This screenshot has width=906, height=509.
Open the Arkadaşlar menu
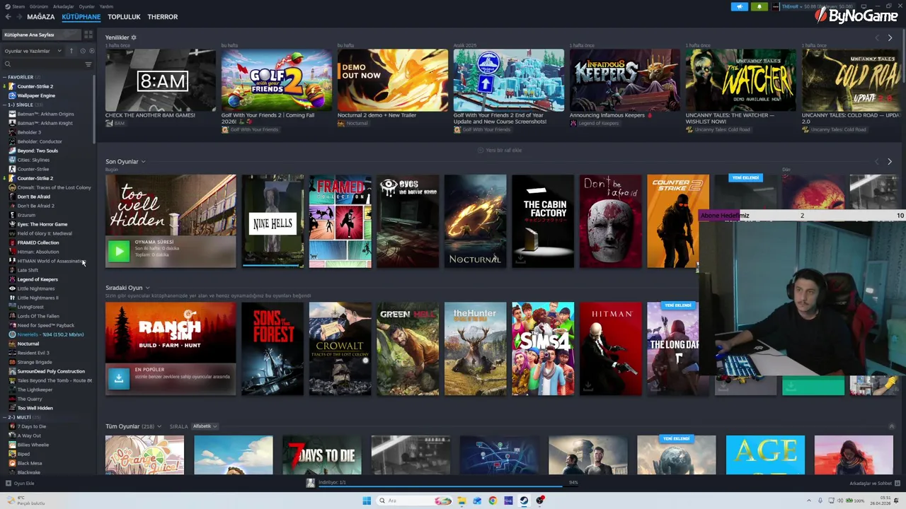tap(64, 6)
